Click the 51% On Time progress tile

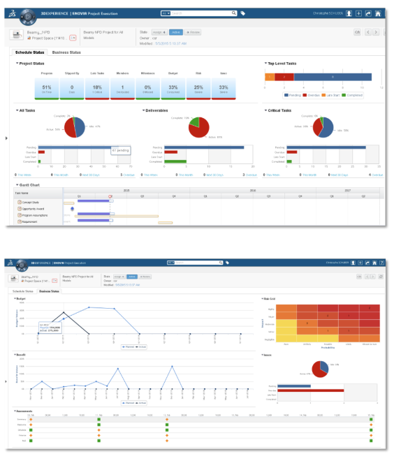tap(47, 89)
